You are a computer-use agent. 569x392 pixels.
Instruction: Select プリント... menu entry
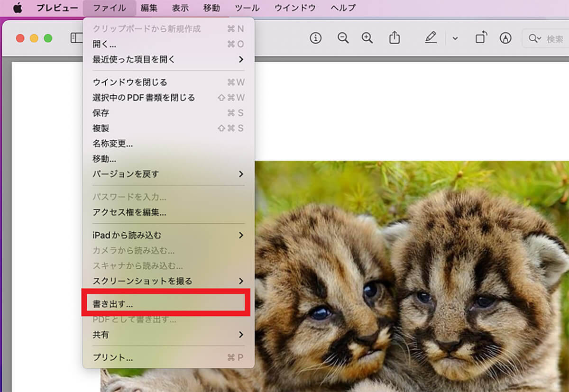(113, 357)
